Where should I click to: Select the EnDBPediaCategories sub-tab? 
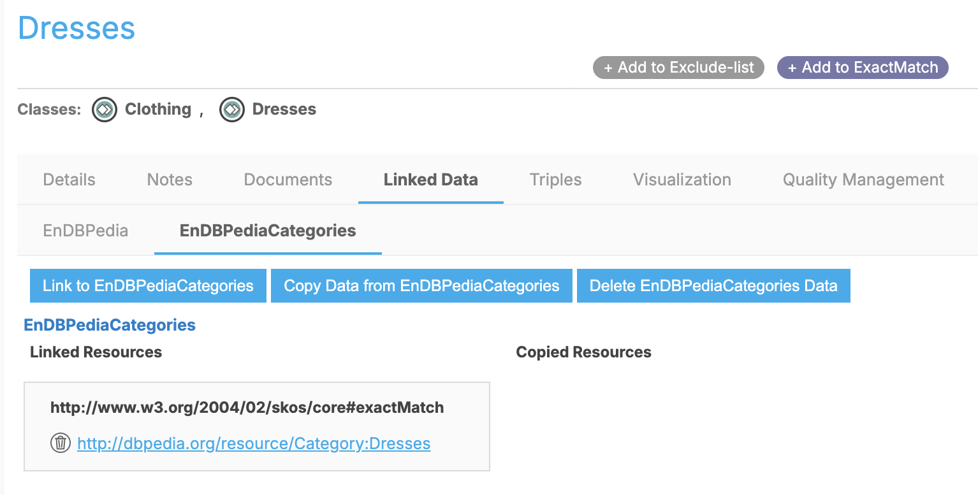point(268,230)
